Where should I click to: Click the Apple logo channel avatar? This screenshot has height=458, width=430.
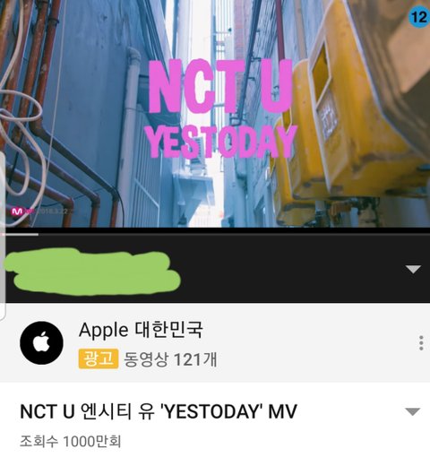coord(41,342)
